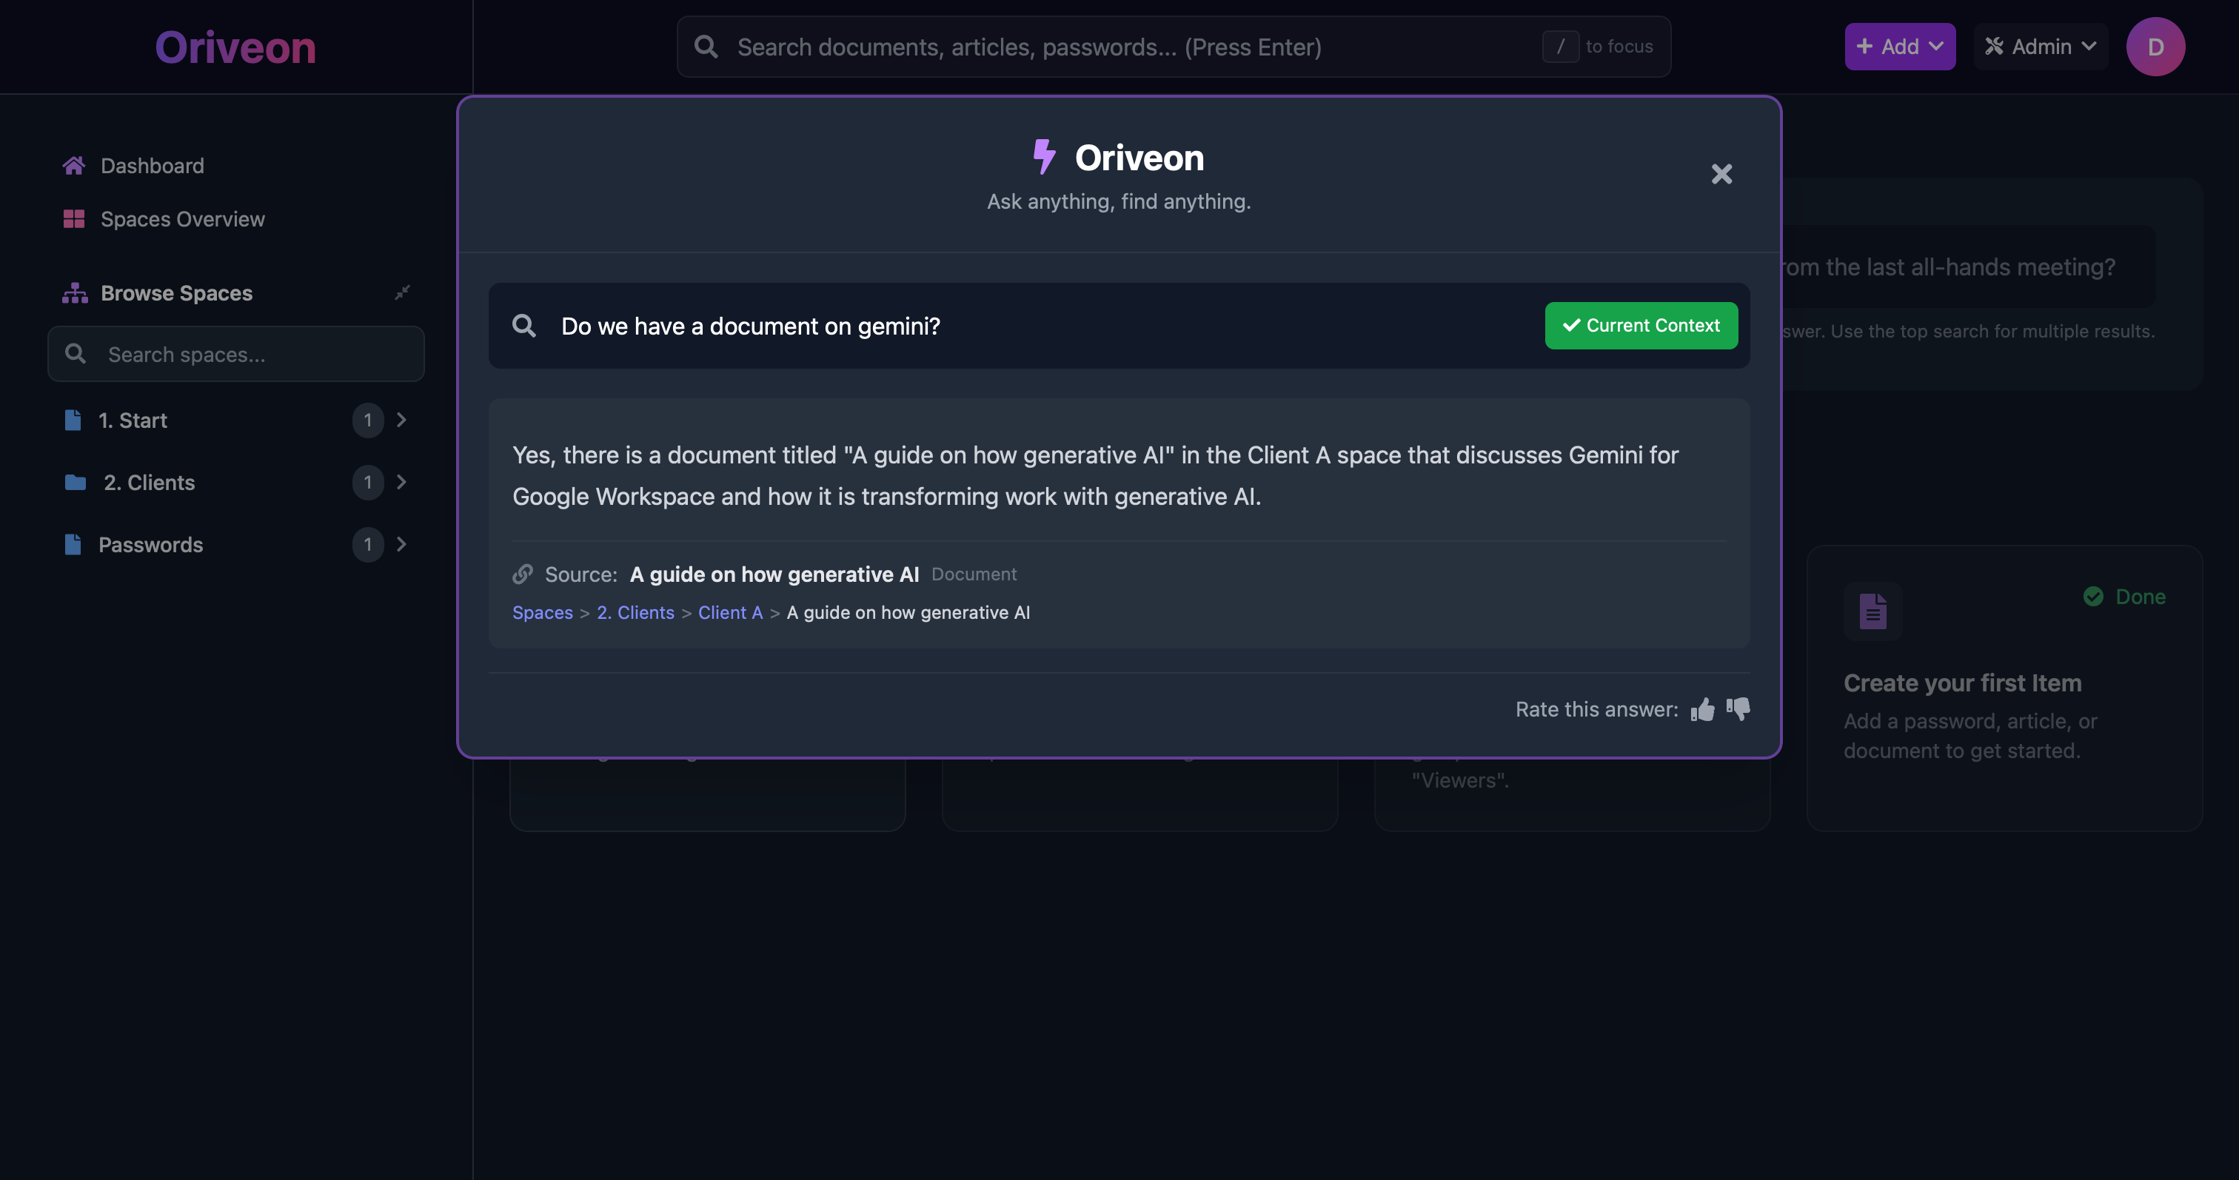This screenshot has width=2239, height=1180.
Task: Open the Dashboard home icon
Action: pos(74,165)
